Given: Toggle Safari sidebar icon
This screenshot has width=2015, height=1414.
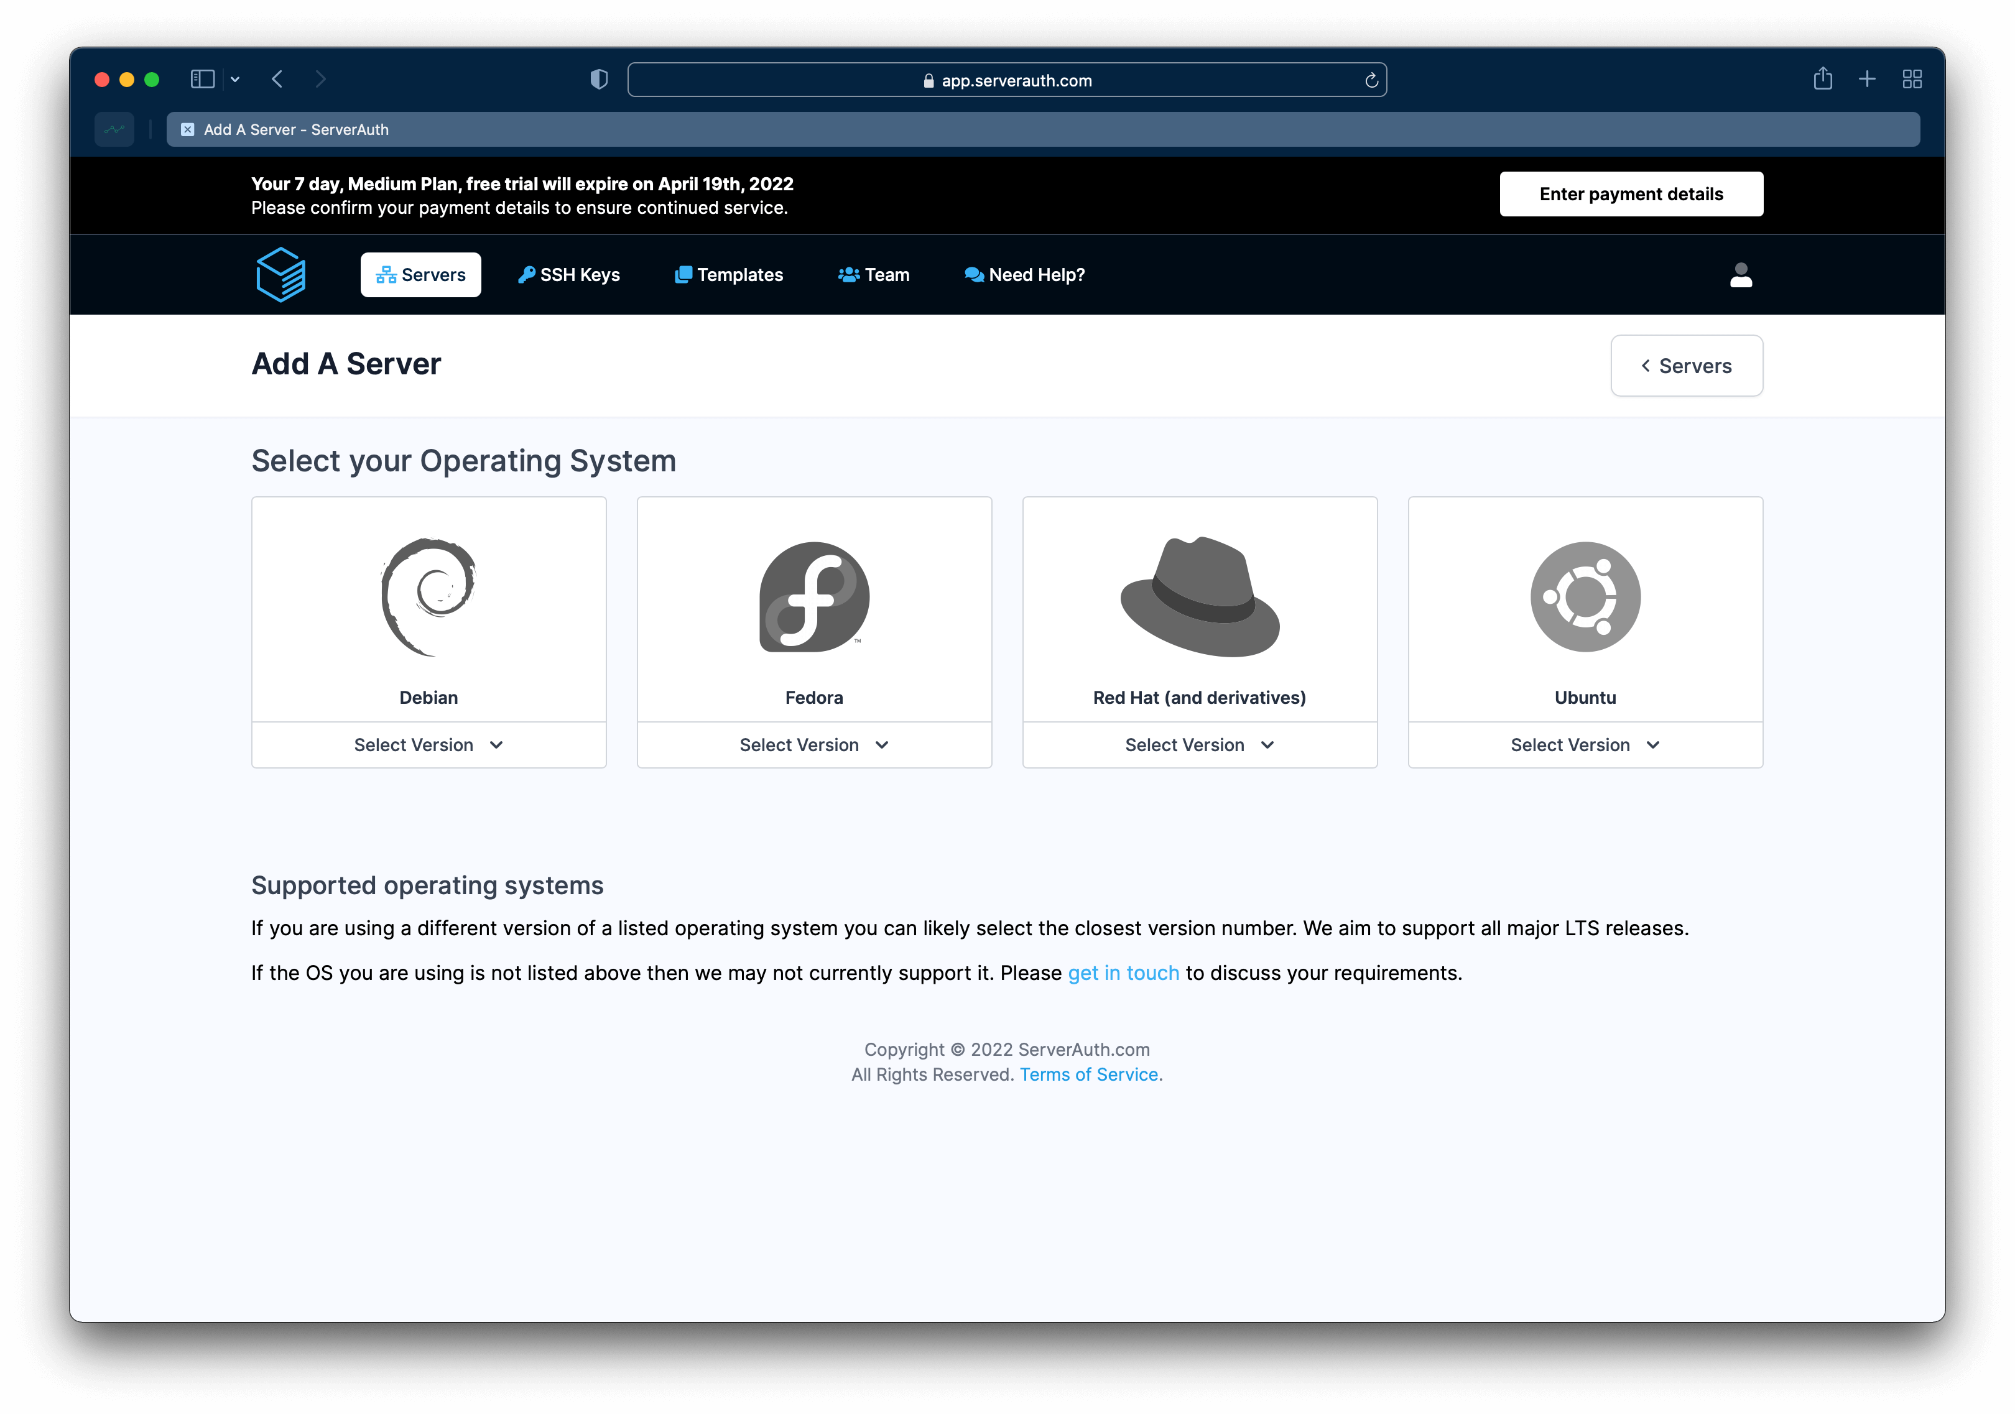Looking at the screenshot, I should 203,79.
